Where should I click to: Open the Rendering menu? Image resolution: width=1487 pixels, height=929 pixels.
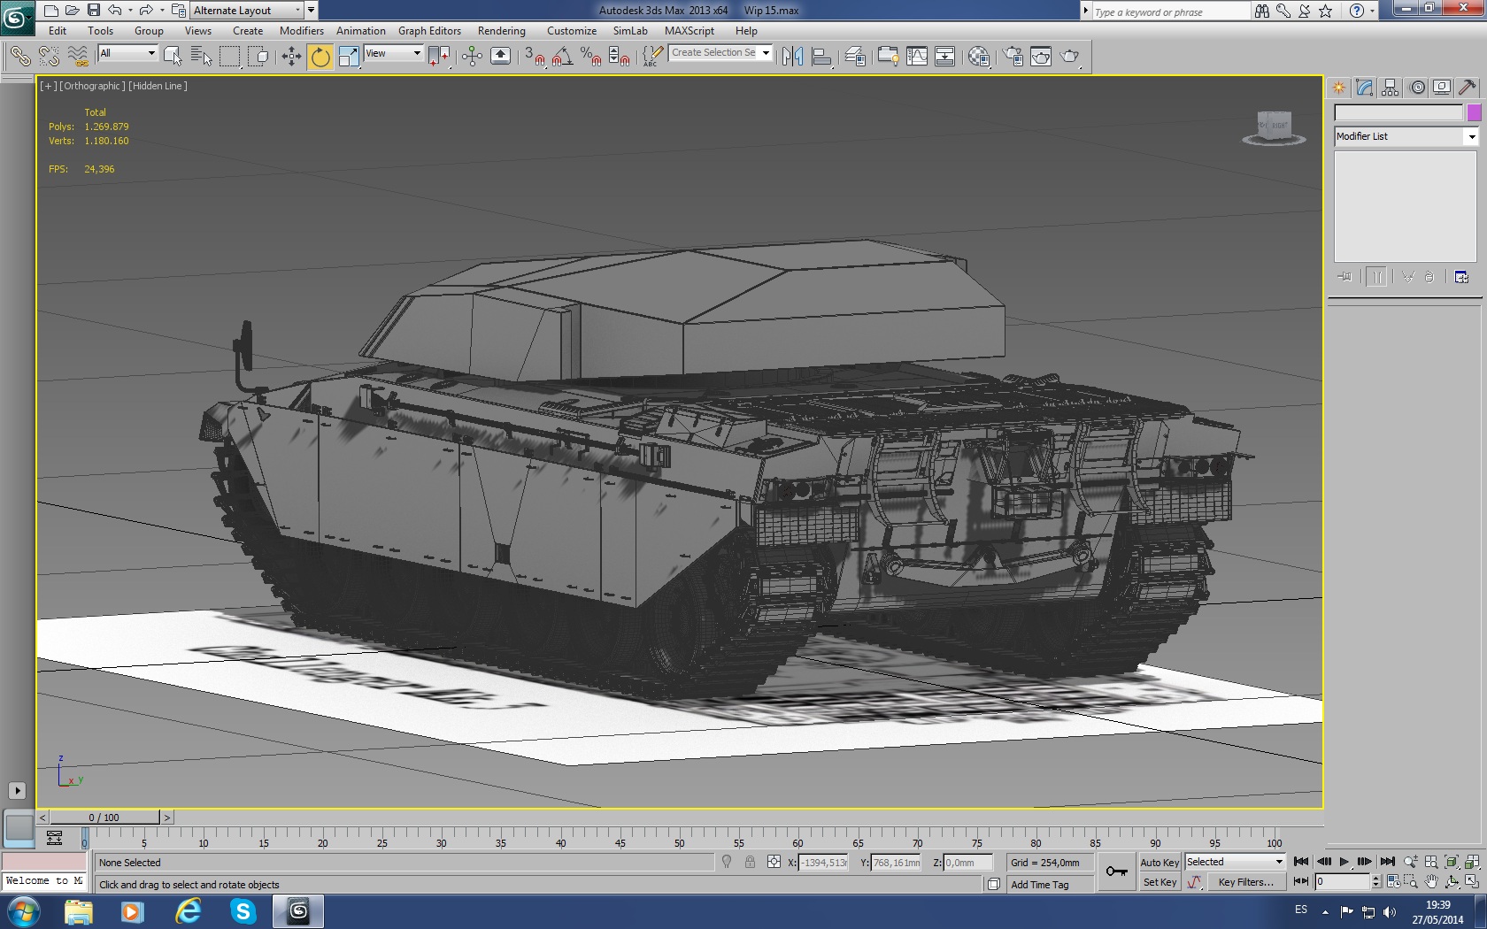502,31
